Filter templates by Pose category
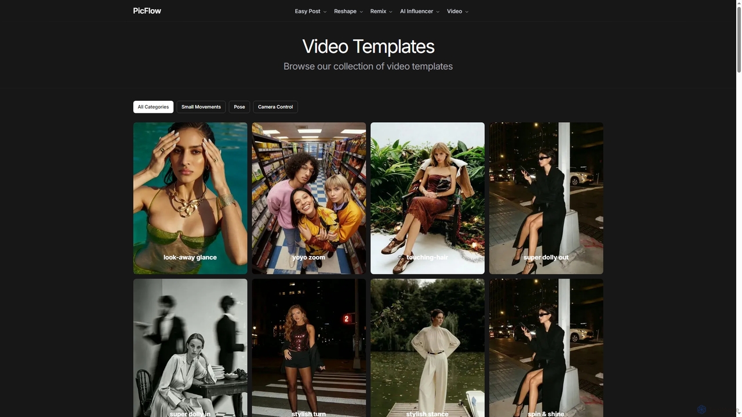Viewport: 742px width, 417px height. [x=239, y=107]
